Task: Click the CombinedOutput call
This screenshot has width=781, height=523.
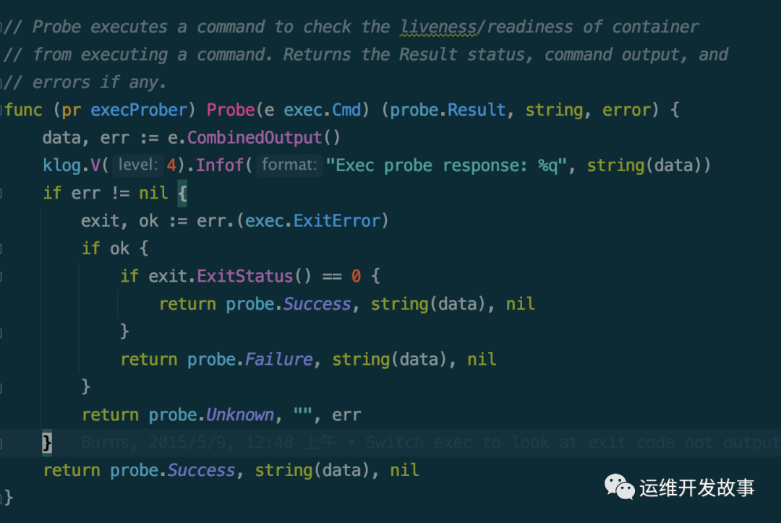Action: (254, 137)
